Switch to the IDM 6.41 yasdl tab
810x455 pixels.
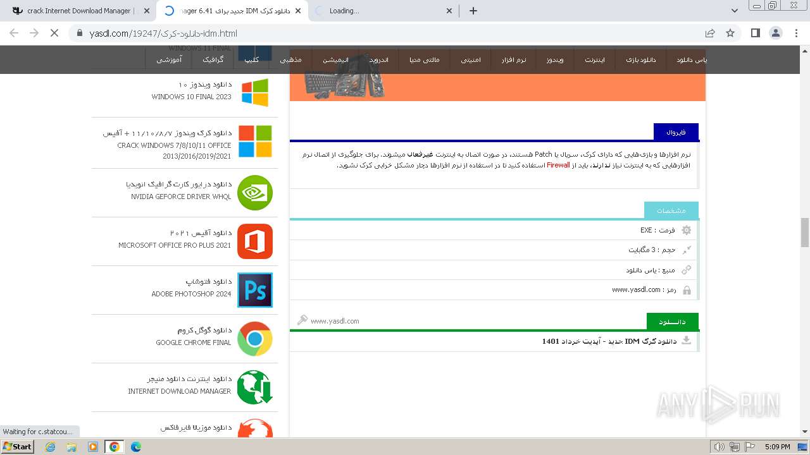232,11
